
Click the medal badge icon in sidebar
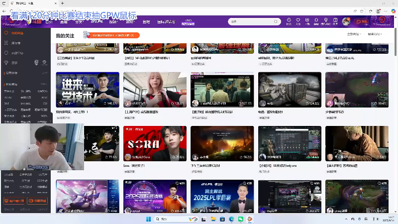coord(36,63)
